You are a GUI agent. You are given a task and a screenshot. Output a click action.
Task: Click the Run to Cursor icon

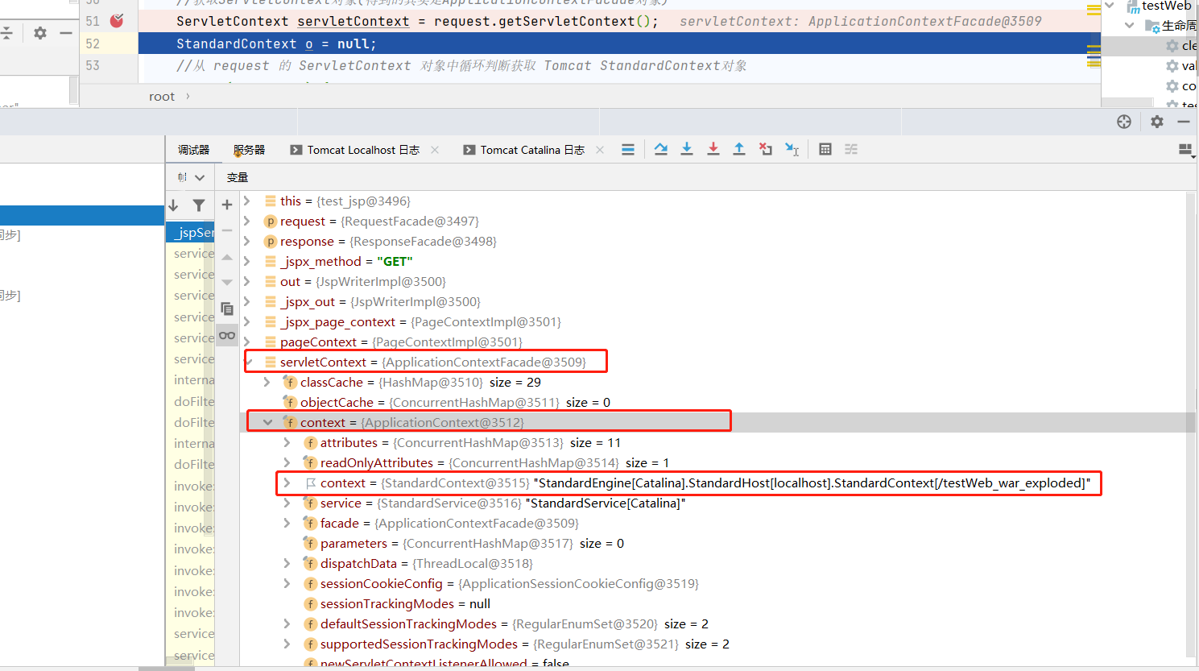[x=792, y=149]
